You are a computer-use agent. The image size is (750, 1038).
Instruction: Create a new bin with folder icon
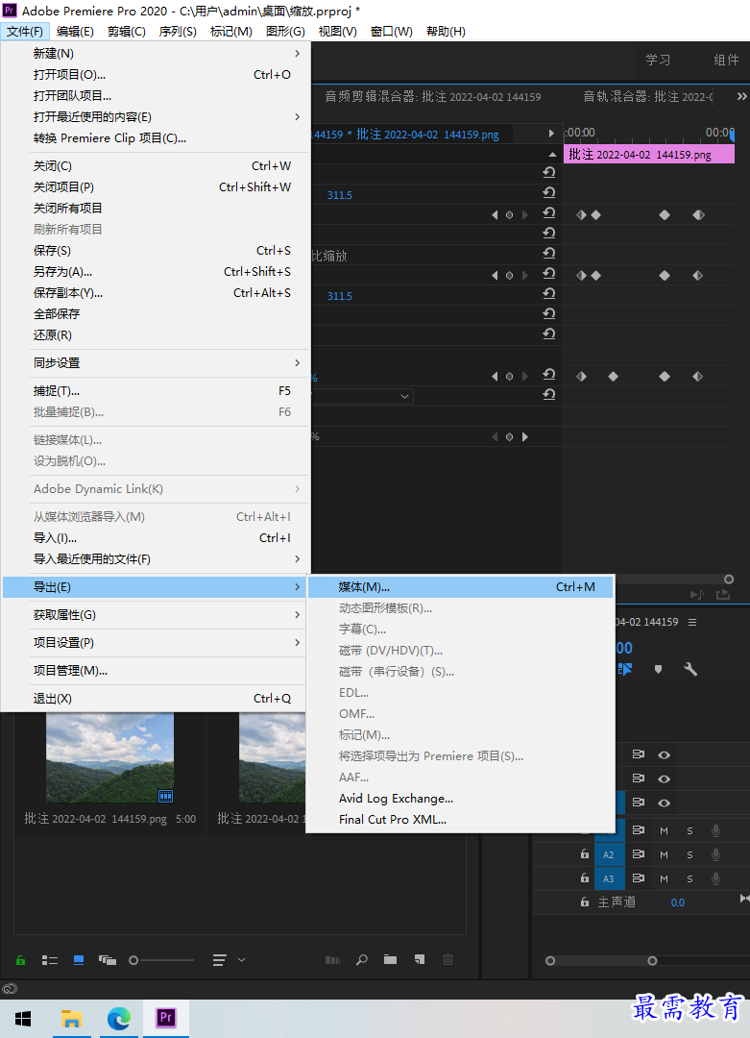390,960
